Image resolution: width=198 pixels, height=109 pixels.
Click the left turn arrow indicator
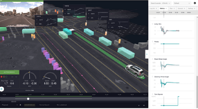(13, 77)
